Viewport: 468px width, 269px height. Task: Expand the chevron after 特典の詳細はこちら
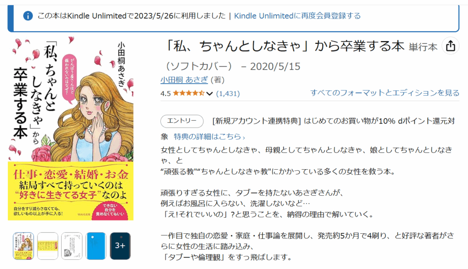(244, 138)
